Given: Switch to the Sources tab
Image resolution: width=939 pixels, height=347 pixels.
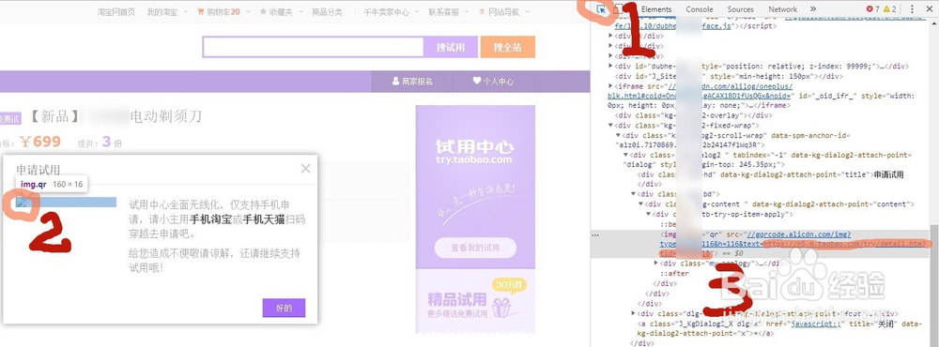Looking at the screenshot, I should tap(740, 9).
